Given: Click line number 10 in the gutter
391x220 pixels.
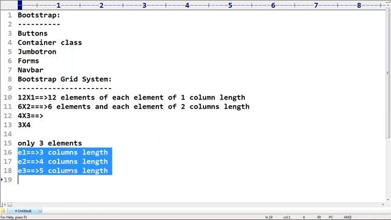Looking at the screenshot, I should 7,98.
